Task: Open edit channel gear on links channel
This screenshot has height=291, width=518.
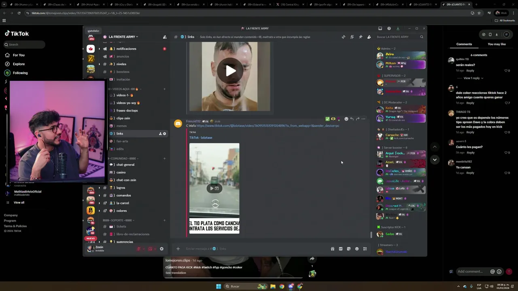Action: point(164,134)
